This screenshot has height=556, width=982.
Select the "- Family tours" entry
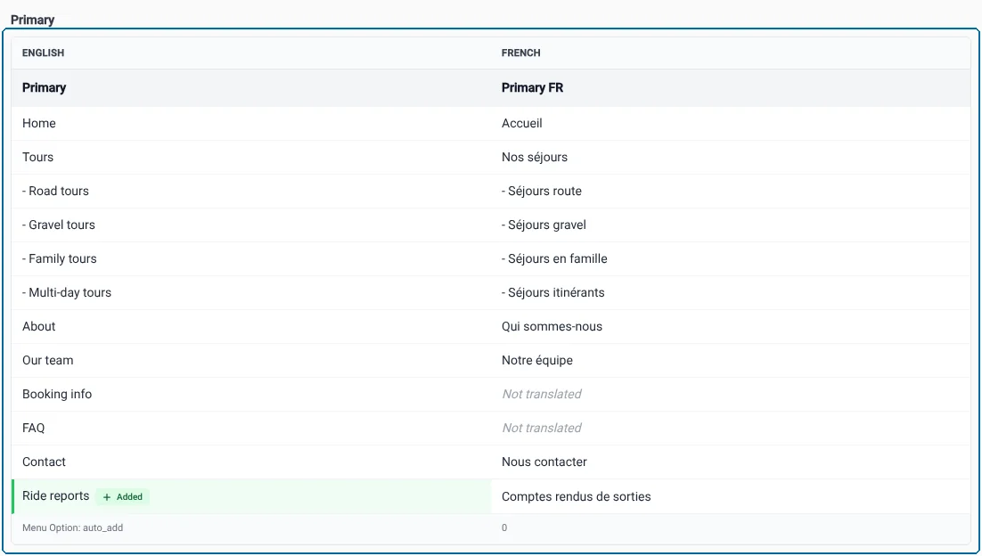click(60, 258)
